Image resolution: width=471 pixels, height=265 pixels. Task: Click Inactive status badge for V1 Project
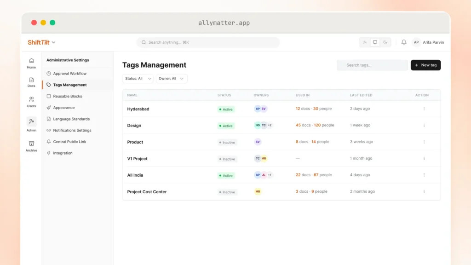pos(227,159)
